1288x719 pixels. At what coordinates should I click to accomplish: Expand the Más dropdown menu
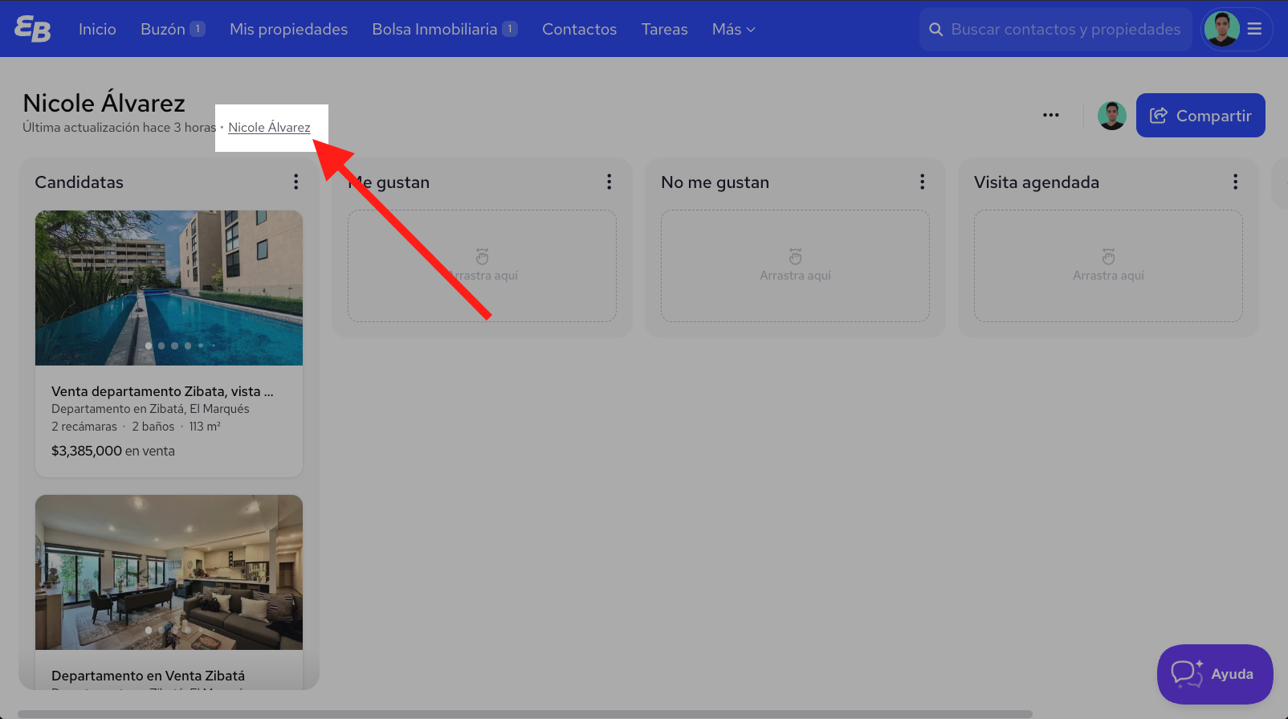733,29
